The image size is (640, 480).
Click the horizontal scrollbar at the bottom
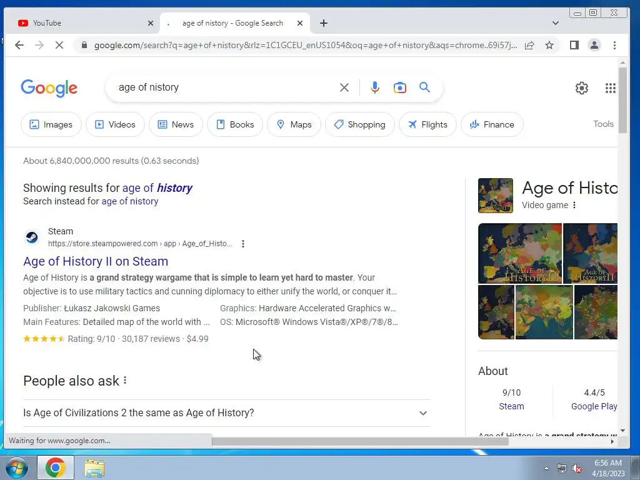[360, 441]
